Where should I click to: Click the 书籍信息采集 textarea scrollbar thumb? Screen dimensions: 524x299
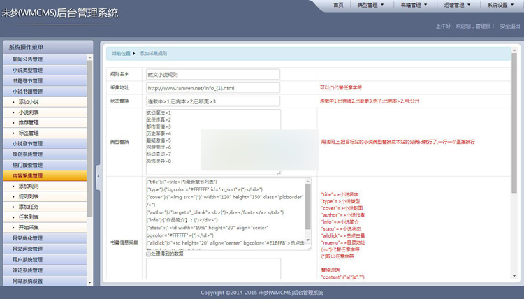tap(308, 207)
